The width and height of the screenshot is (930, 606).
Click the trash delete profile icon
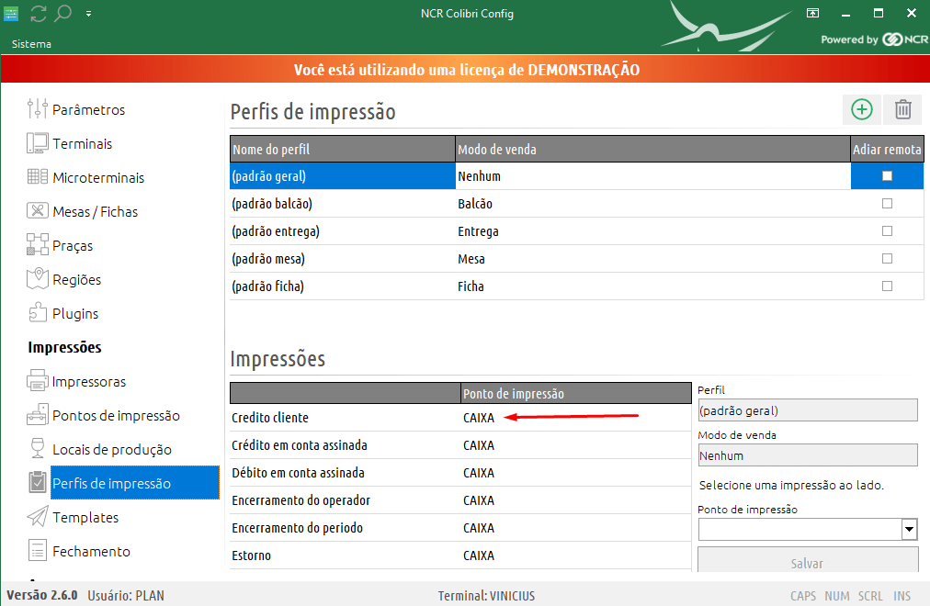902,109
